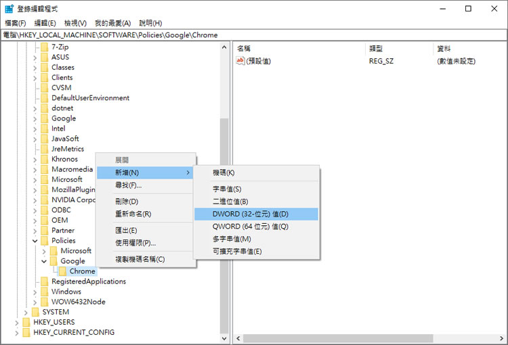Expand the HKEY_USERS hive
This screenshot has width=508, height=345.
point(17,323)
